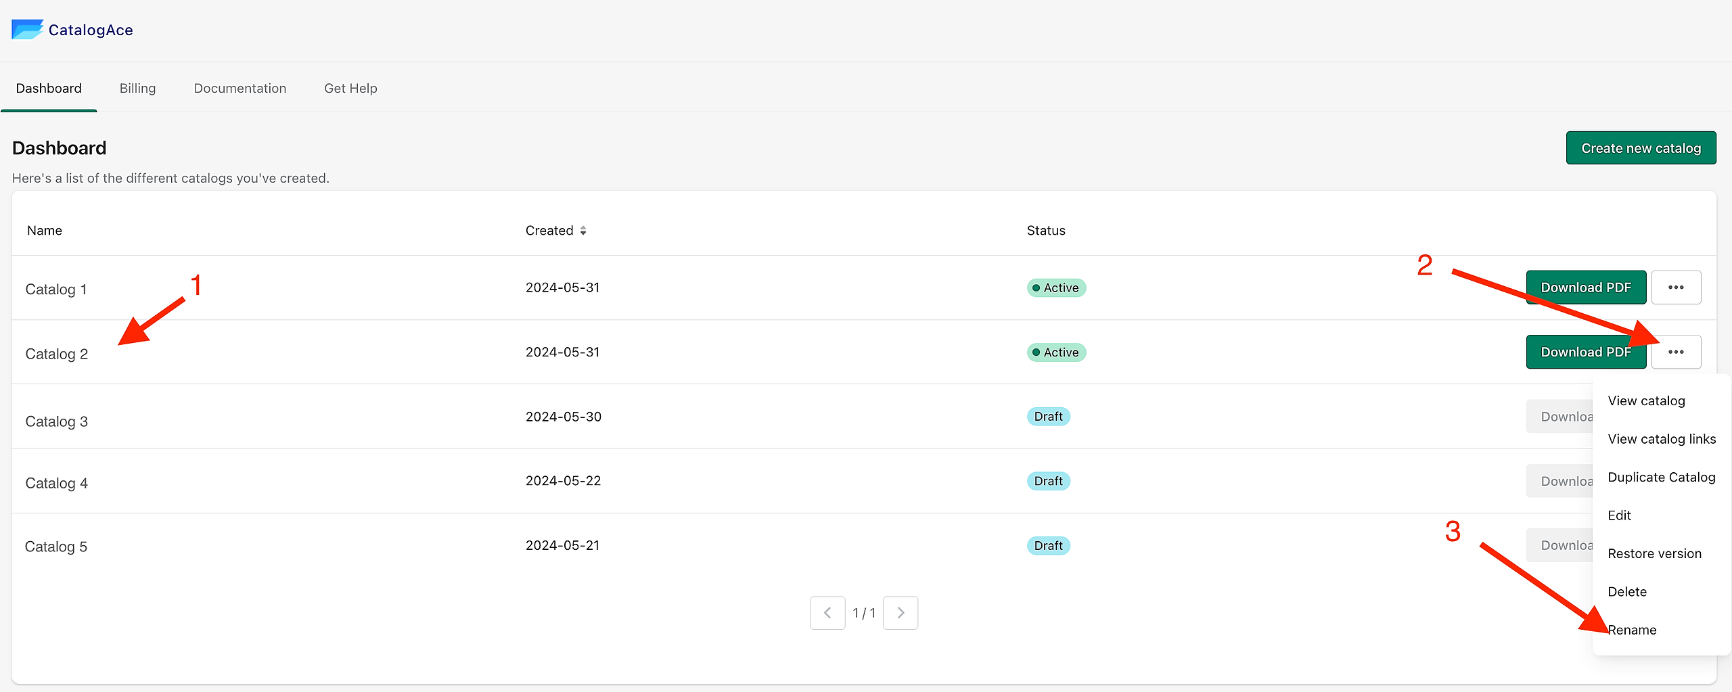Select Delete in the dropdown menu
This screenshot has height=692, width=1732.
tap(1627, 592)
